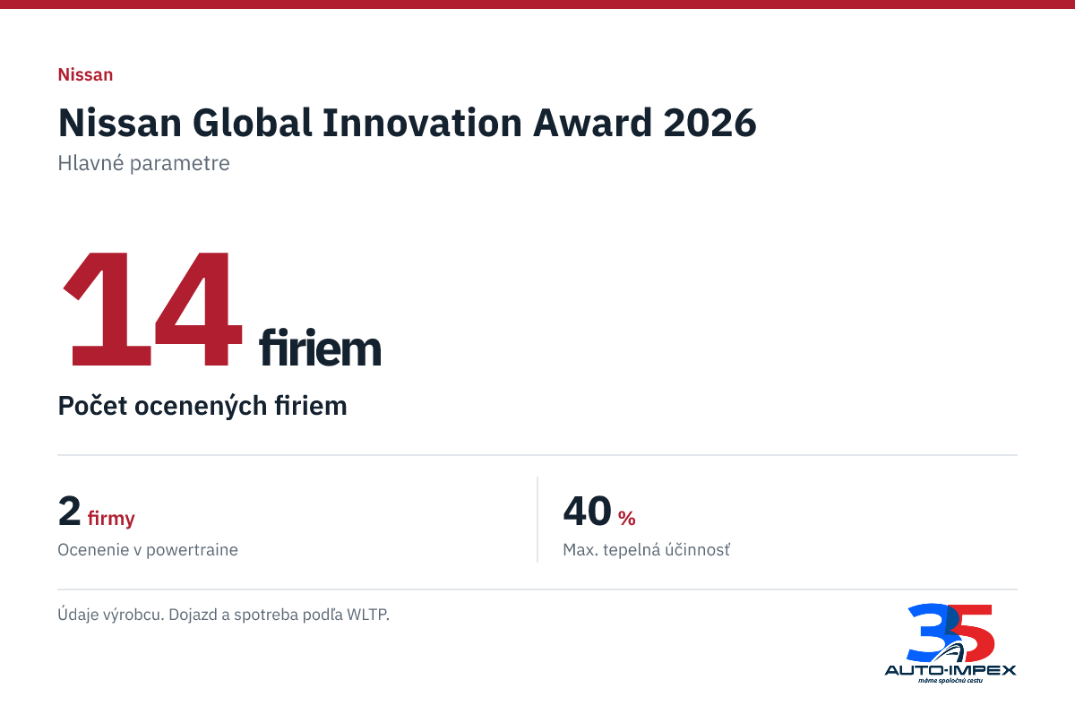Click the Auto-Impex 35 logo
The width and height of the screenshot is (1075, 714).
click(x=950, y=643)
